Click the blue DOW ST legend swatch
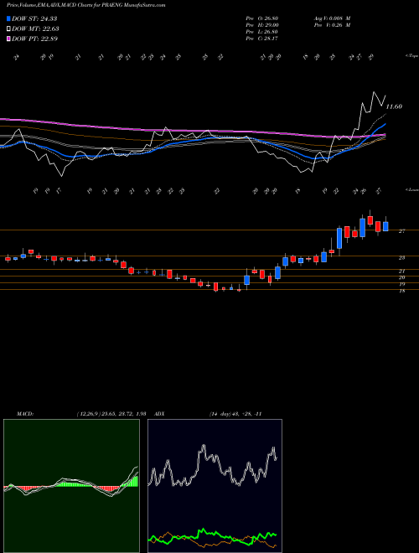 point(8,18)
